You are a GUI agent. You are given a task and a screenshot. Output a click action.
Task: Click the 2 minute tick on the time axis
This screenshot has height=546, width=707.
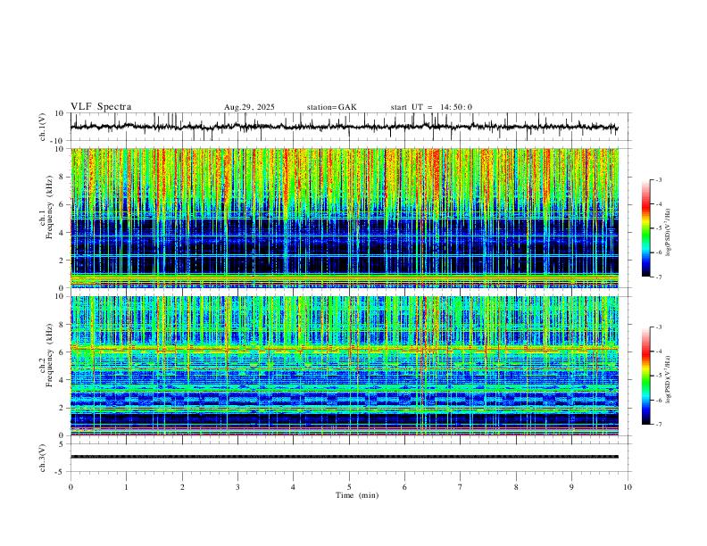pyautogui.click(x=182, y=487)
